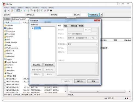Click the 新文件夹(F) button
The image size is (134, 102).
click(x=49, y=65)
